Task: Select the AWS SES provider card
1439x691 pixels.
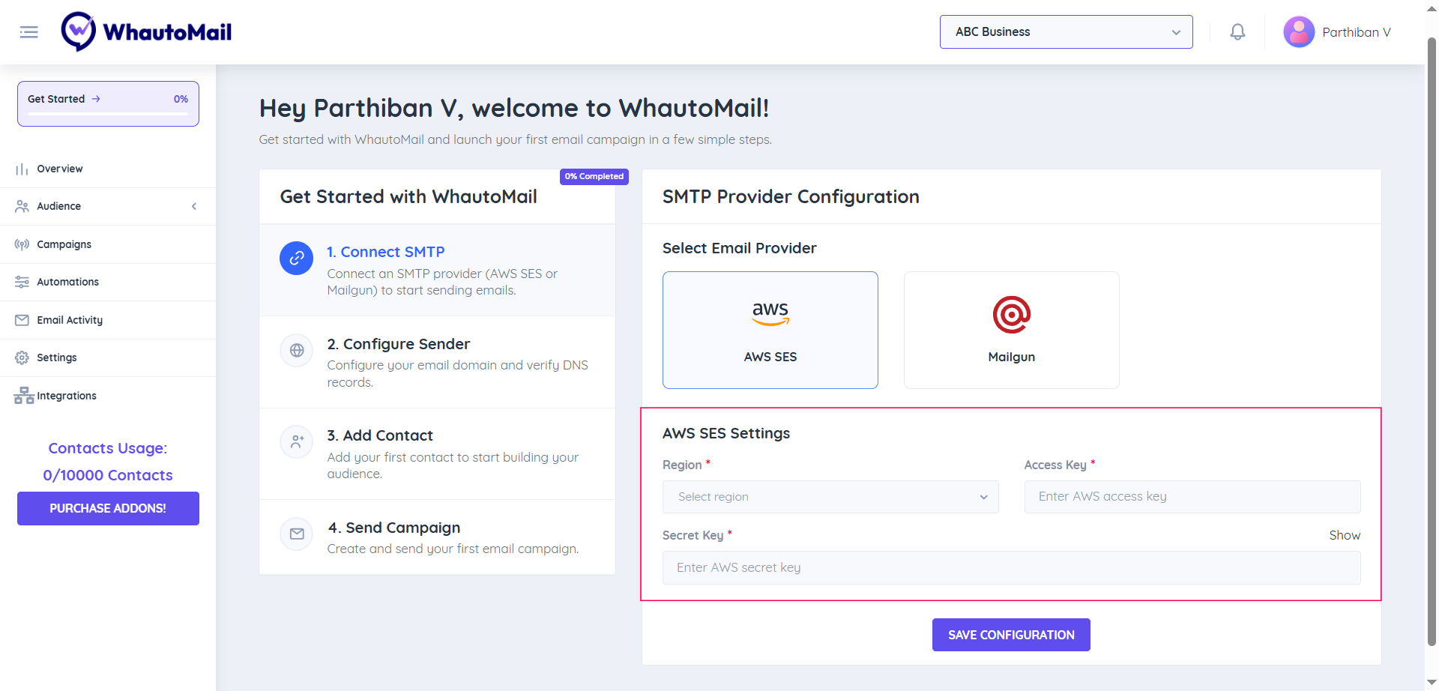Action: tap(770, 330)
